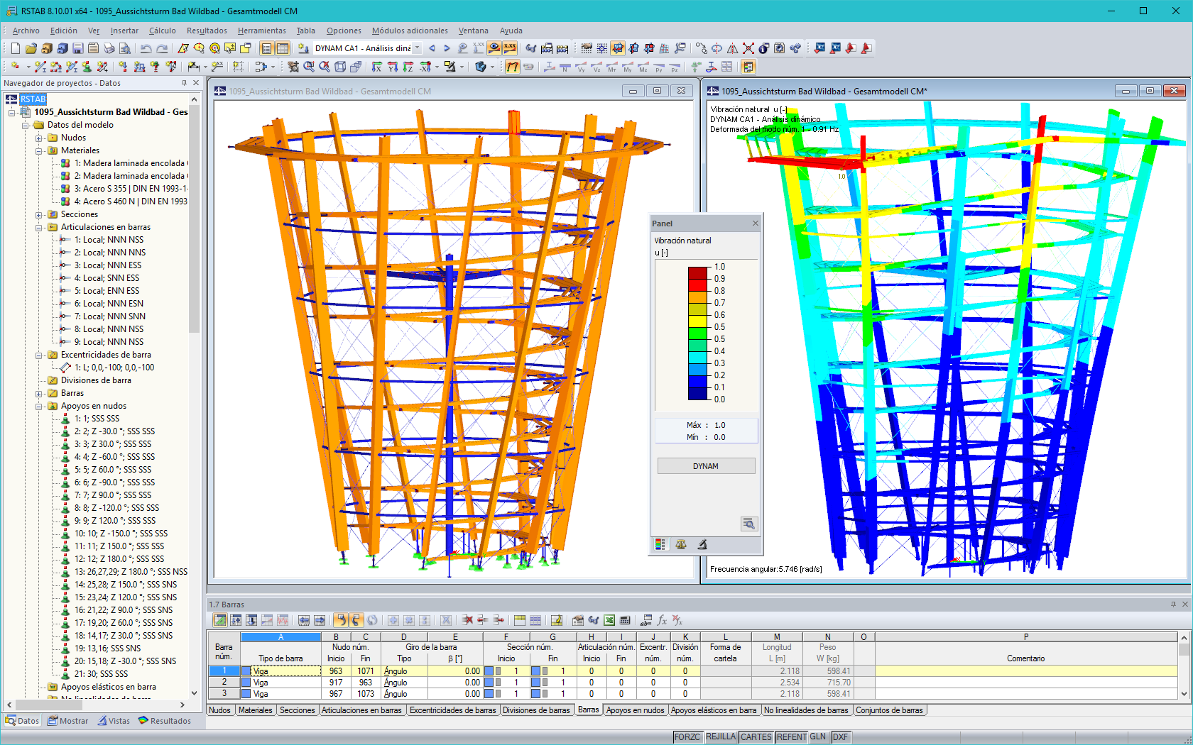This screenshot has height=745, width=1193.
Task: Close the Panel with color scale
Action: tap(754, 223)
